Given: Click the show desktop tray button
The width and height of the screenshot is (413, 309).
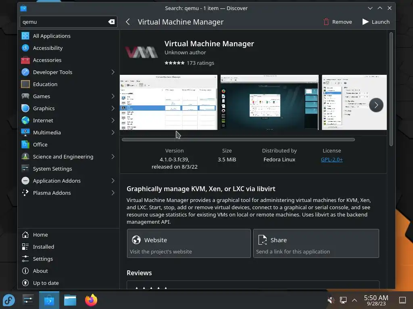Looking at the screenshot, I should [403, 300].
